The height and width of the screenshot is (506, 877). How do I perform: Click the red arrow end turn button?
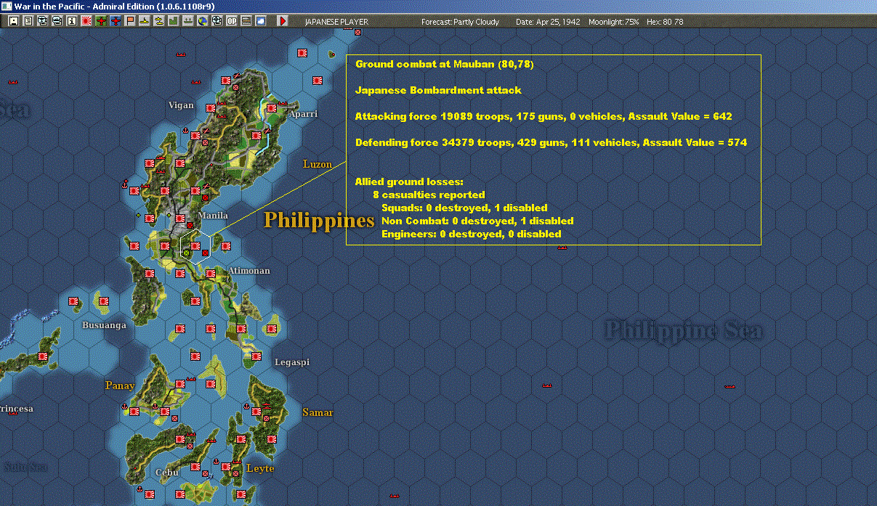click(x=283, y=21)
